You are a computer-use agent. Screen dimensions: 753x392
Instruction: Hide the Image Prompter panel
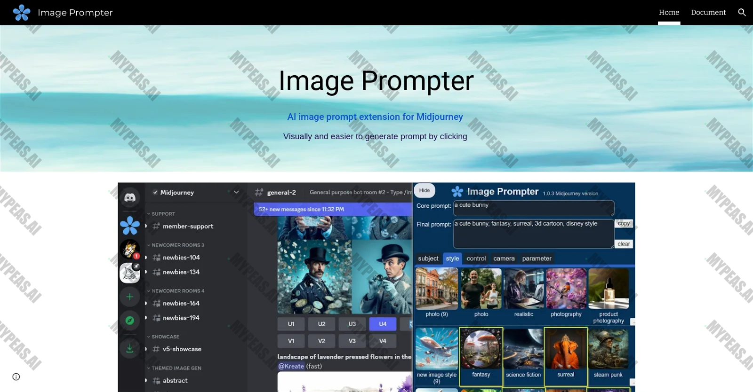pos(425,190)
